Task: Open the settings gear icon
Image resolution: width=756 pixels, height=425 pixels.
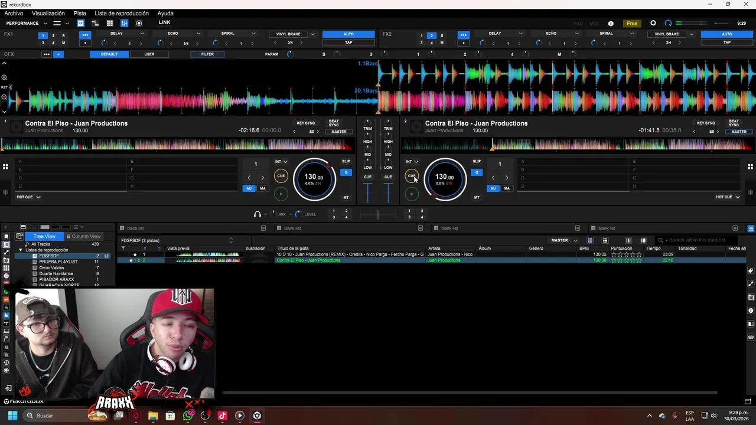Action: 653,23
